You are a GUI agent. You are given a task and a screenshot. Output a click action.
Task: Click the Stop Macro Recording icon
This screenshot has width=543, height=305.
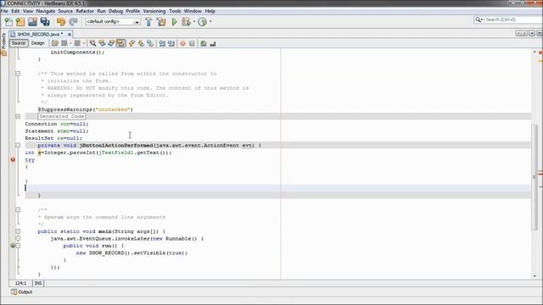[192, 43]
